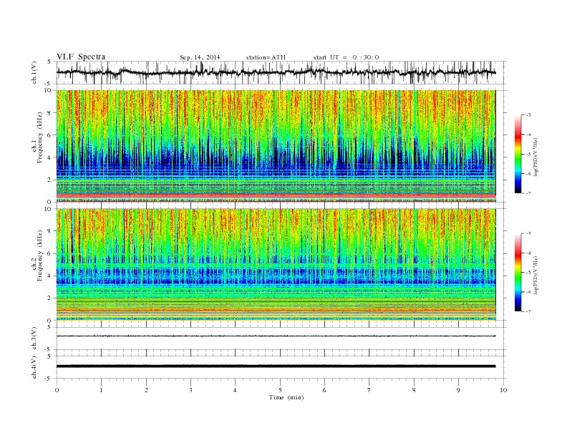The height and width of the screenshot is (438, 567).
Task: Click the "ch.4(V)" axis label
Action: click(x=34, y=367)
